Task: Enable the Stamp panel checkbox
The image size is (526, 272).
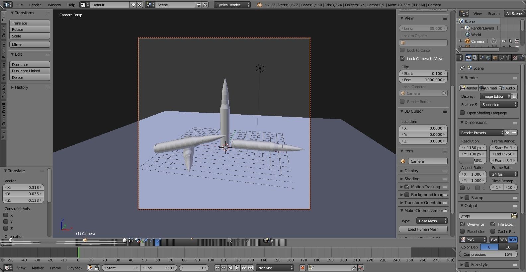Action: [467, 197]
